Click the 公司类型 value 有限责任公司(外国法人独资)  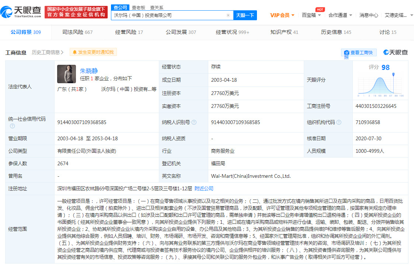[87, 151]
